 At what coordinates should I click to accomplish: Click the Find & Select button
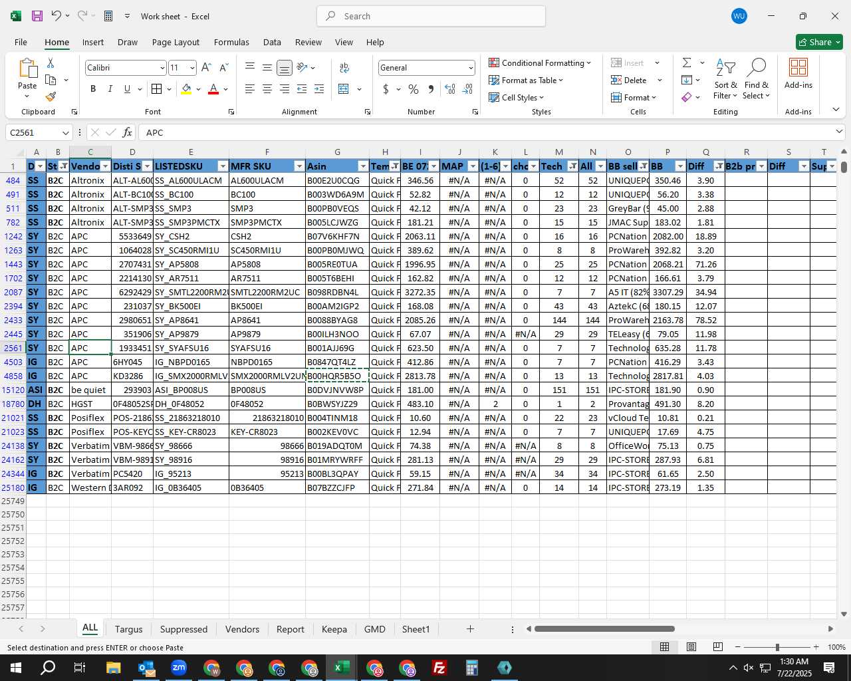click(x=757, y=78)
